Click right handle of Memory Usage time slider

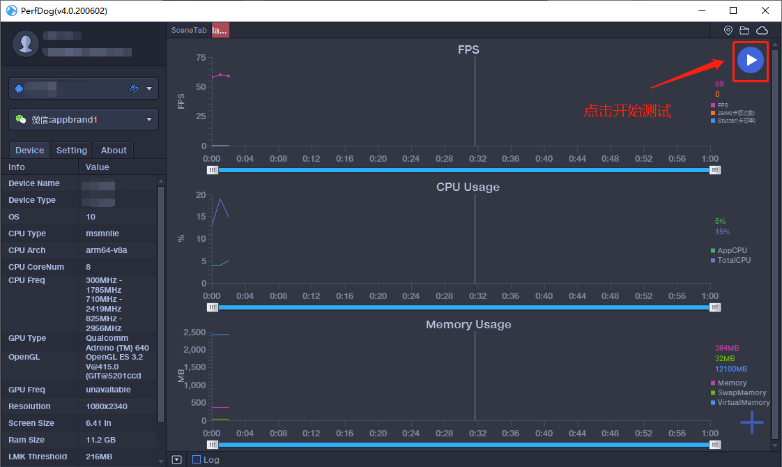714,445
